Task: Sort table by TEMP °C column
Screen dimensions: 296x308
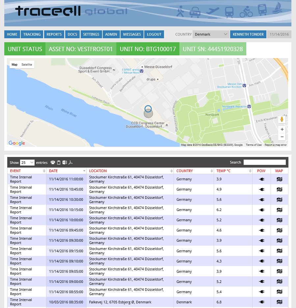Action: pos(233,171)
